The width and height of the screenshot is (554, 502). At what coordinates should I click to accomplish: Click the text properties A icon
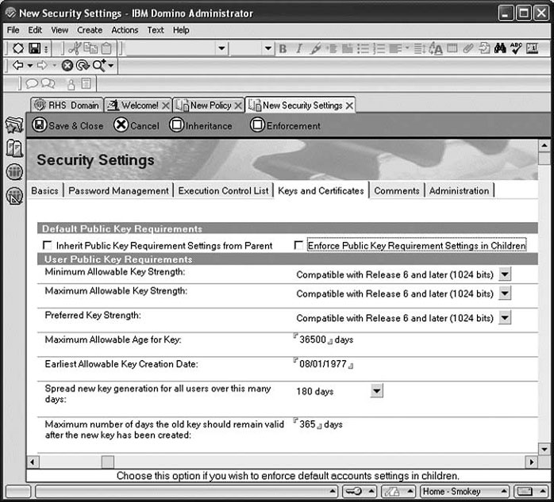point(436,48)
